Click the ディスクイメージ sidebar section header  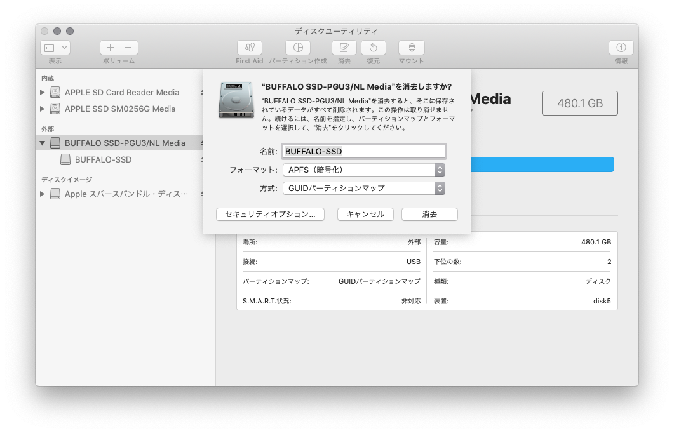point(67,180)
